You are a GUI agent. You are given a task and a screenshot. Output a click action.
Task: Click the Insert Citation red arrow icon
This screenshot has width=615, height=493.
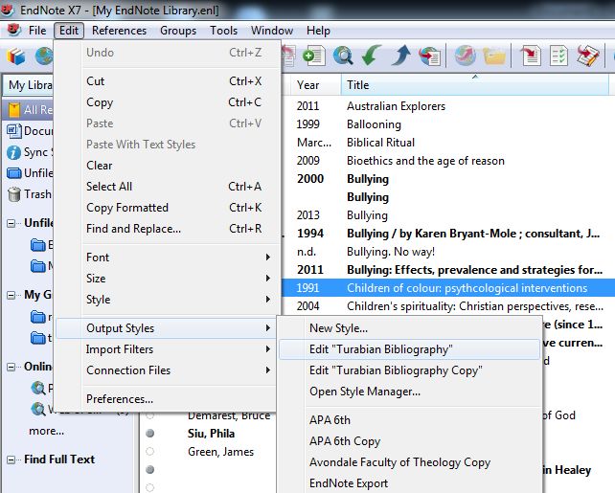[531, 56]
